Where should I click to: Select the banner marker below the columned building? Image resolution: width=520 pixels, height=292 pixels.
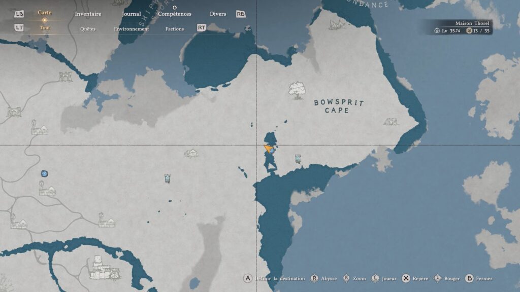click(168, 179)
